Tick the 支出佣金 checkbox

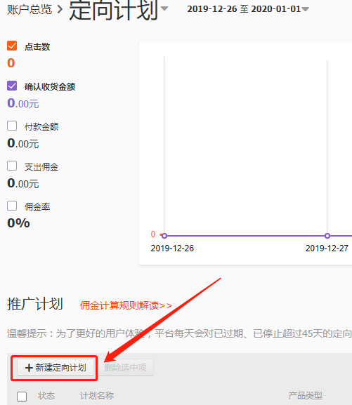(x=12, y=166)
